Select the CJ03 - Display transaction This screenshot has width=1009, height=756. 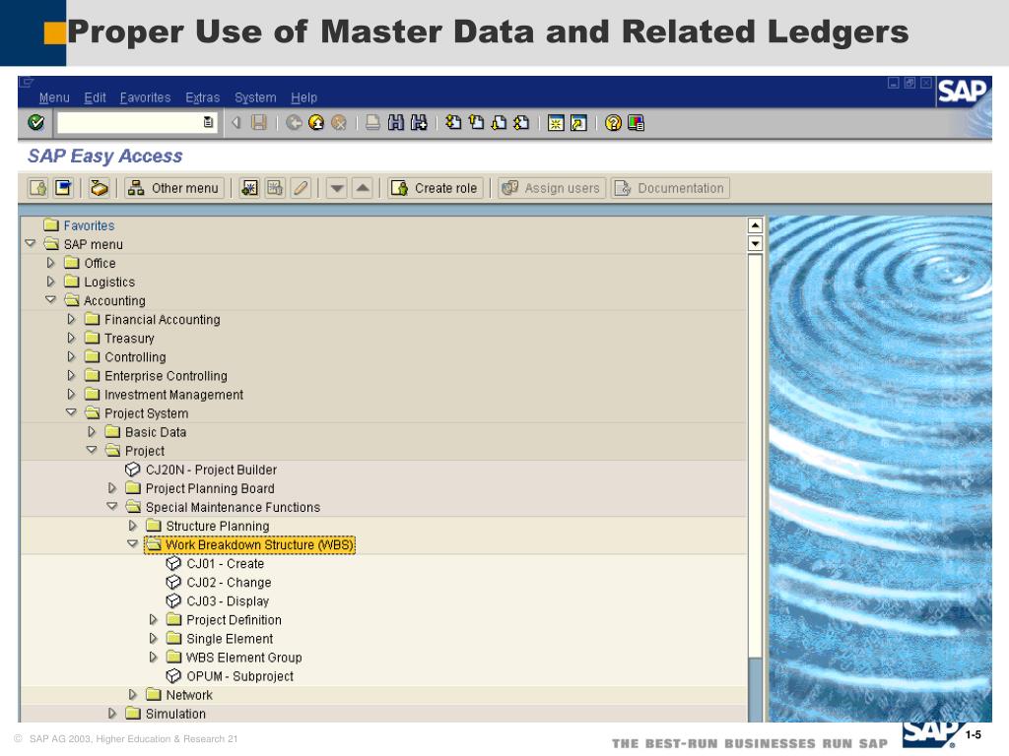[x=228, y=601]
